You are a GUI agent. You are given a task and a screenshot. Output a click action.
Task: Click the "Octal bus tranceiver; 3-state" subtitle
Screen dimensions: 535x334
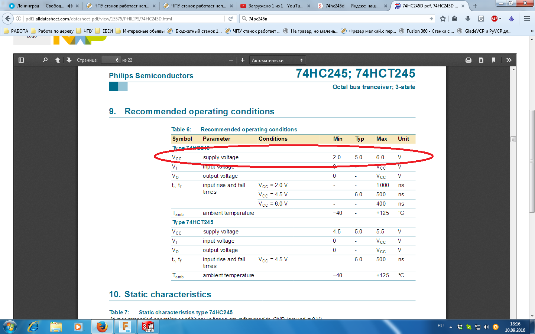click(374, 87)
